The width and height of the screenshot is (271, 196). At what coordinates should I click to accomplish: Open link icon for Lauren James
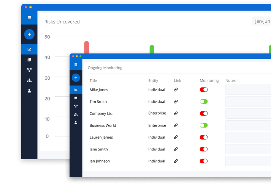coord(176,137)
